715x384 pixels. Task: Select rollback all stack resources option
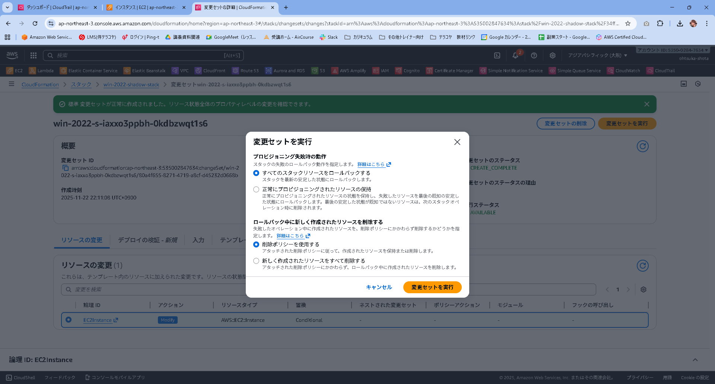pos(256,173)
